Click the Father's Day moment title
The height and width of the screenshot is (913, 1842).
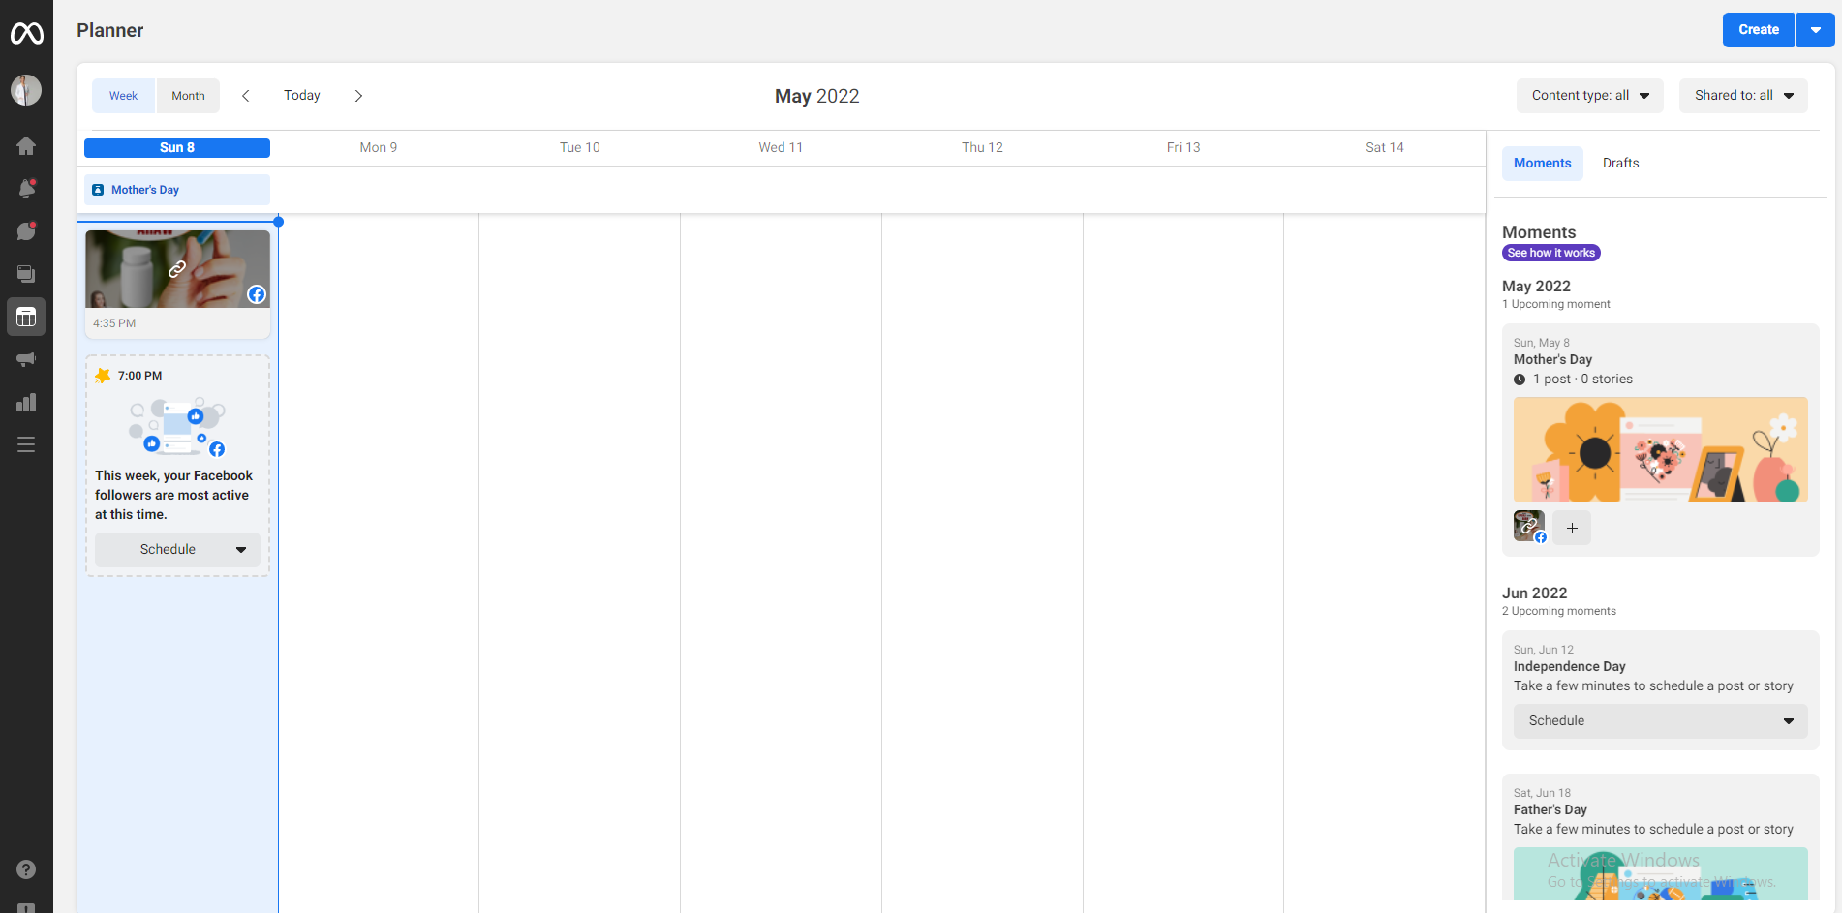[x=1550, y=810]
